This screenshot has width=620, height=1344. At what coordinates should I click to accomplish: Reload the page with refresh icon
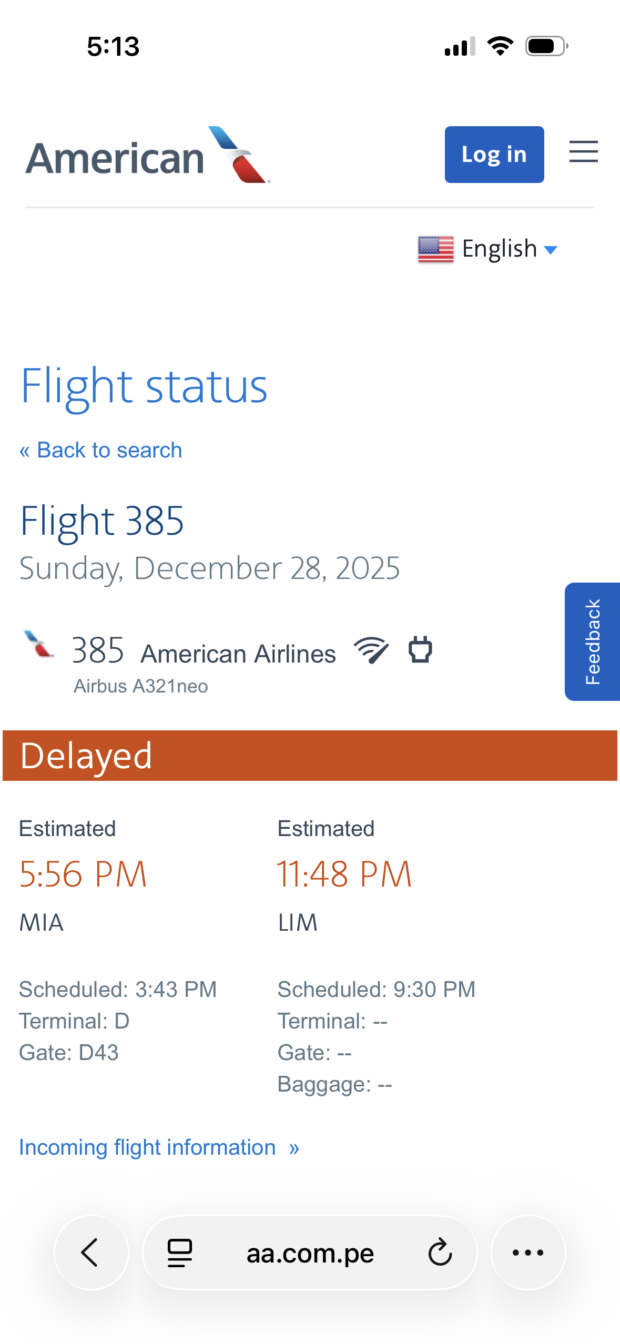coord(440,1252)
